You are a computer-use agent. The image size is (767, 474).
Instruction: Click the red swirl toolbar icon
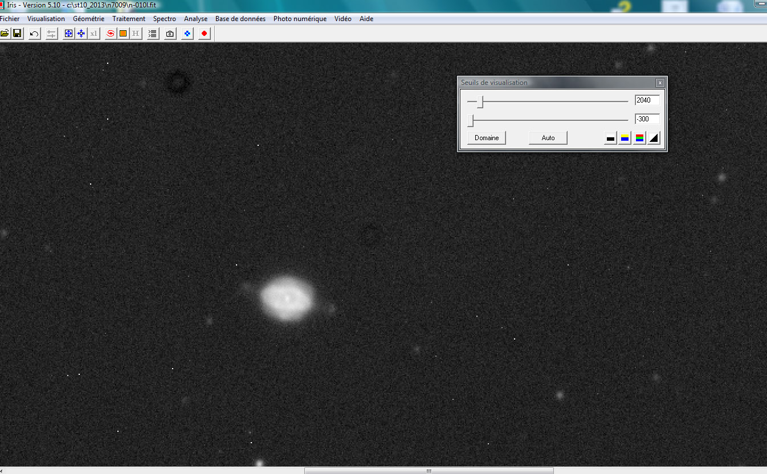coord(111,34)
